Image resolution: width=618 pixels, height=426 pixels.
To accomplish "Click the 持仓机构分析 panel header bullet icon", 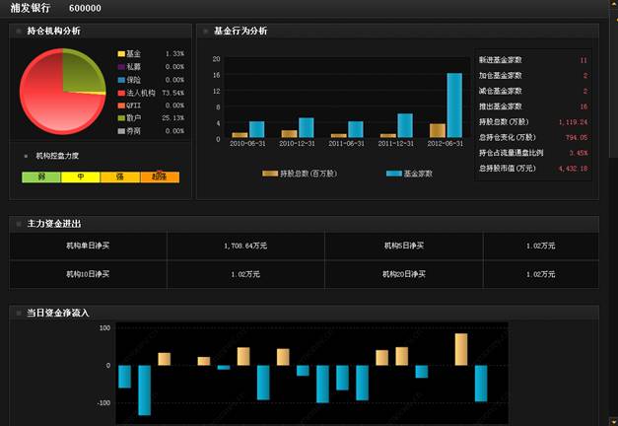I will coord(18,32).
